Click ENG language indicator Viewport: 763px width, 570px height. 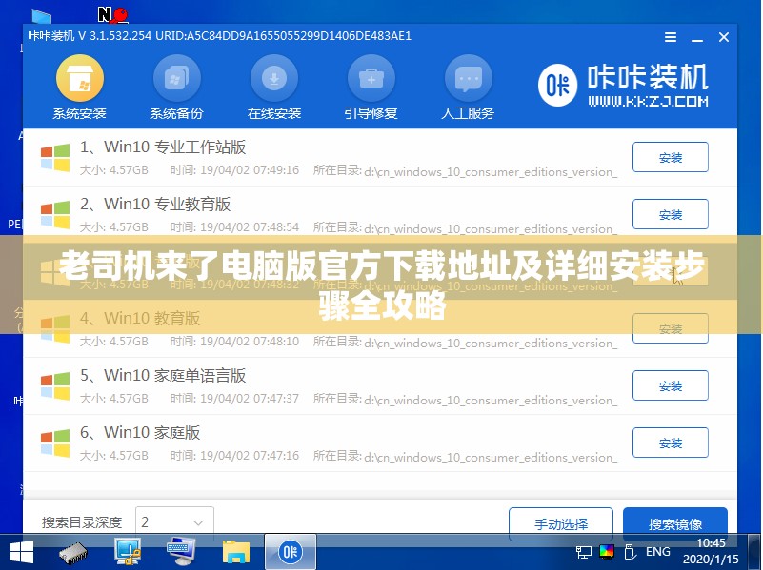tap(658, 552)
